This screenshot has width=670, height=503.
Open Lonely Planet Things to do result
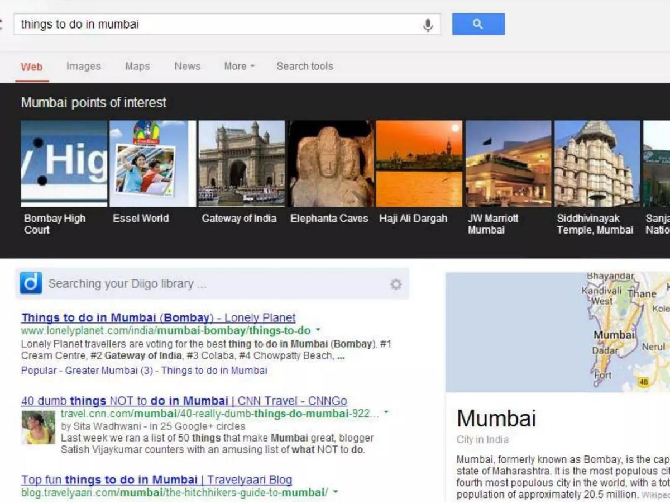[x=159, y=318]
